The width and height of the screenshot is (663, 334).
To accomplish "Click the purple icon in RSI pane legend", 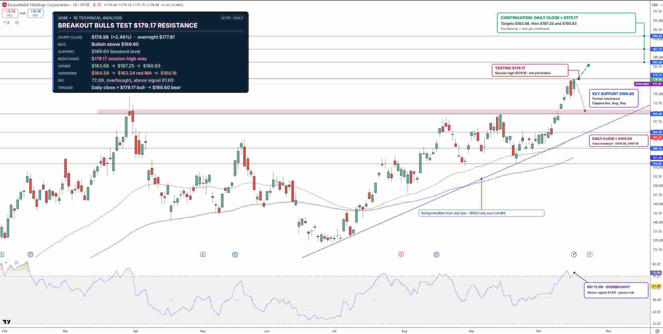I will 16,262.
